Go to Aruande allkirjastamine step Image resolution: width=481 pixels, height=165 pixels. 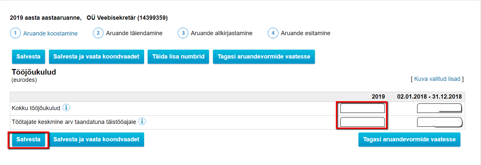point(222,33)
